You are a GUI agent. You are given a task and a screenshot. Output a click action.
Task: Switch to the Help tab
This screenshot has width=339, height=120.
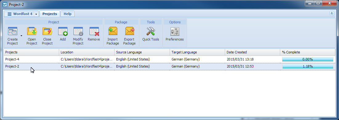tap(67, 14)
